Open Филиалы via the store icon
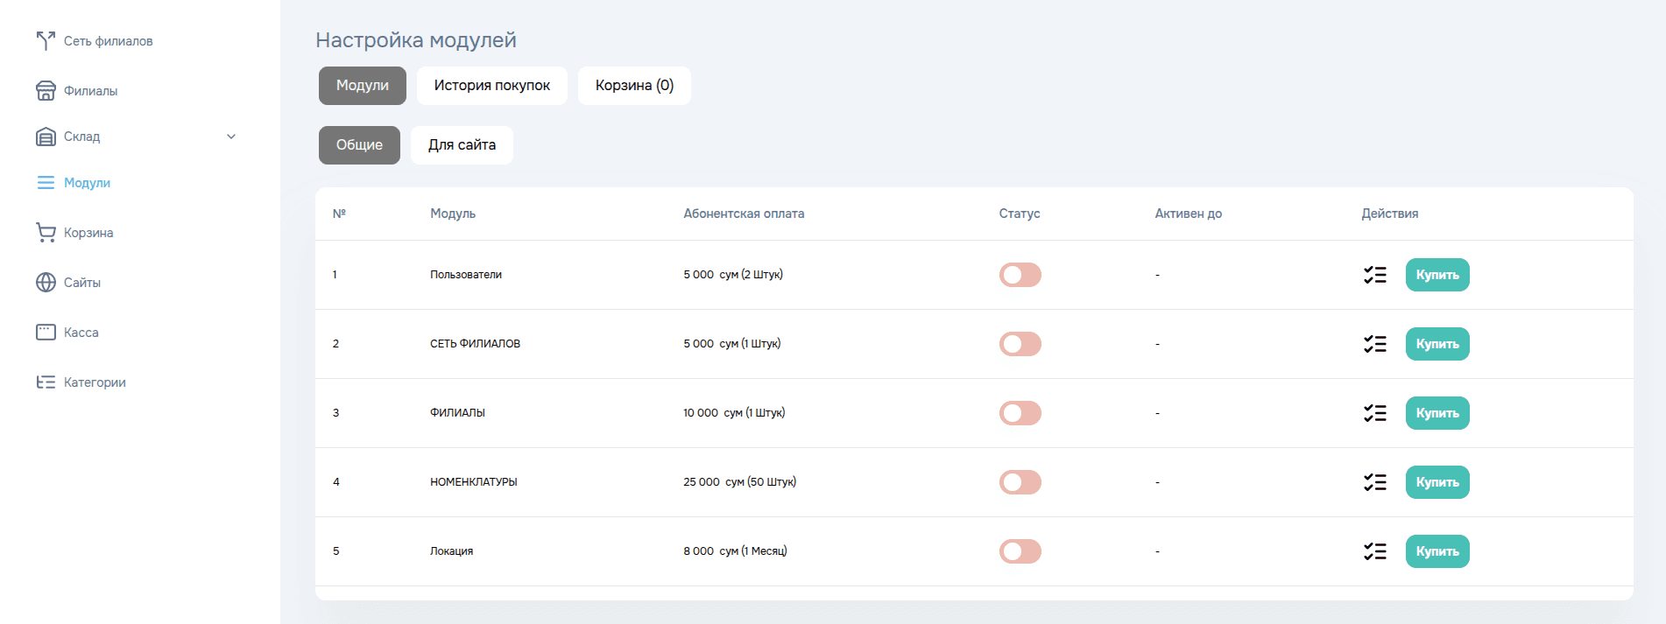Screen dimensions: 1666x624 46,91
